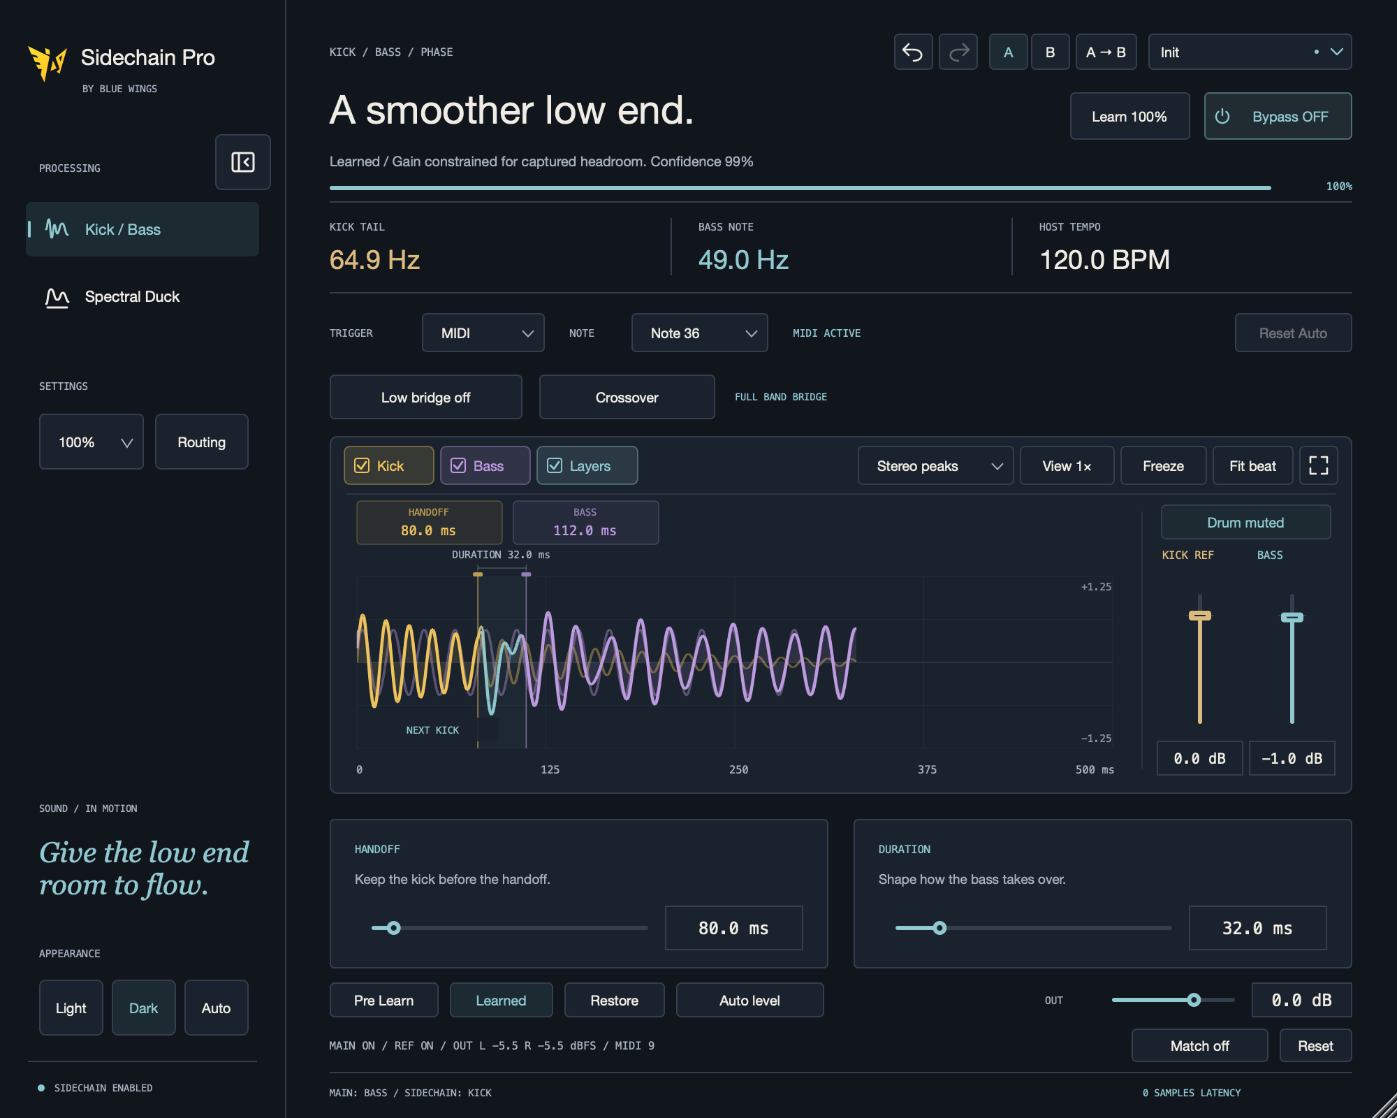Screen dimensions: 1397x1118
Task: Click the undo arrow icon
Action: point(913,52)
